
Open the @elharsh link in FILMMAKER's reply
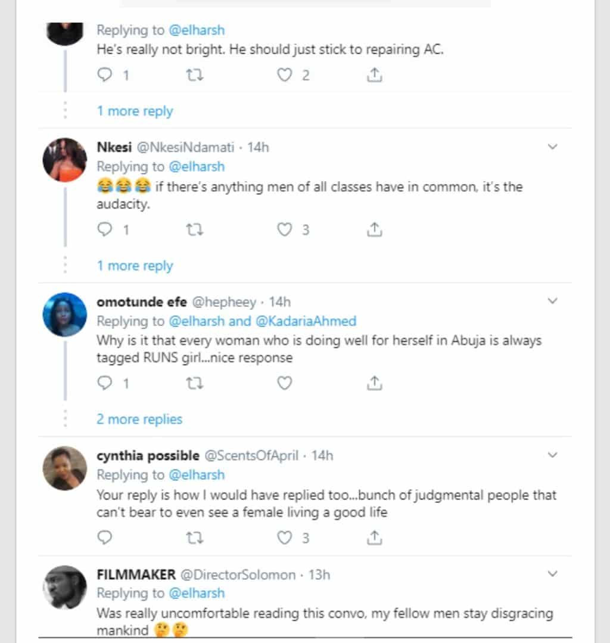[197, 593]
